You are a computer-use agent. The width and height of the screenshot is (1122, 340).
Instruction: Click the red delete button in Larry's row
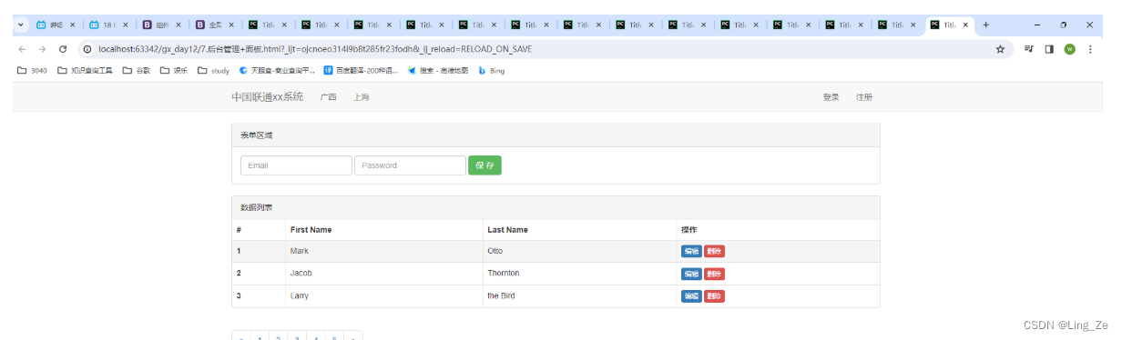click(714, 296)
